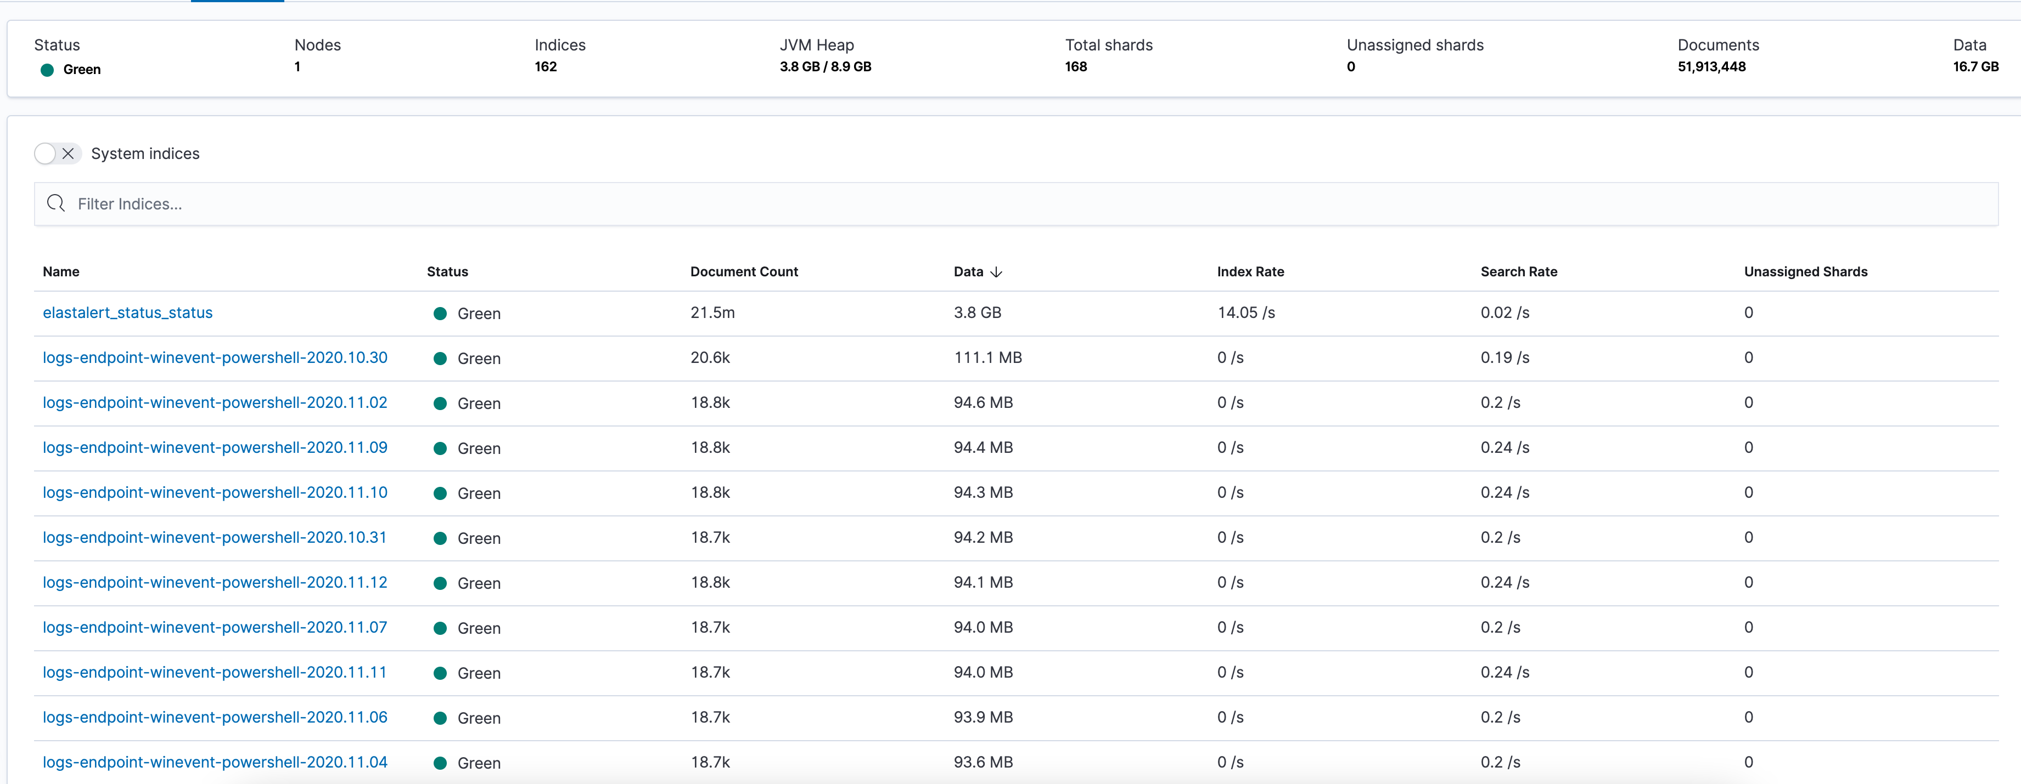
Task: Sort by the Search Rate column
Action: [x=1519, y=271]
